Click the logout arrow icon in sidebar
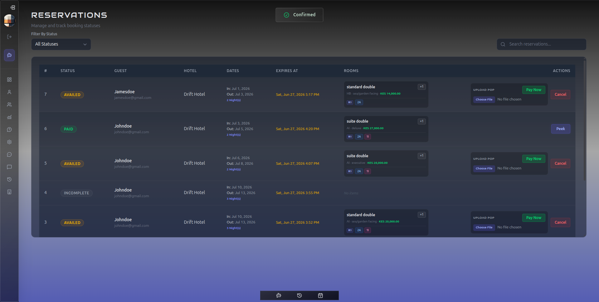 point(9,37)
